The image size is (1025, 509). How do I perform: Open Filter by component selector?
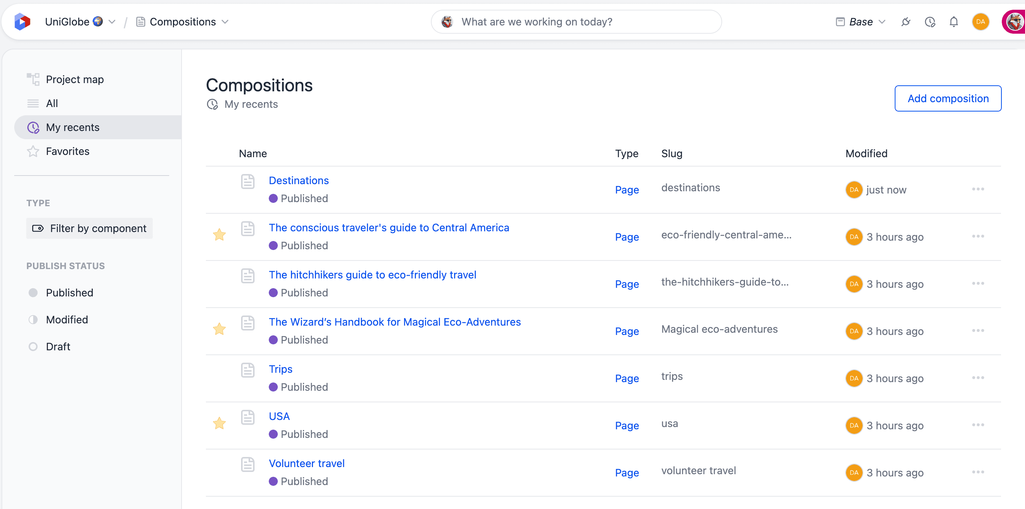(89, 228)
